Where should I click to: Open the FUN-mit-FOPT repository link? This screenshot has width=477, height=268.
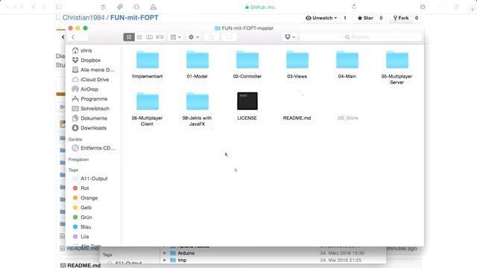(134, 18)
